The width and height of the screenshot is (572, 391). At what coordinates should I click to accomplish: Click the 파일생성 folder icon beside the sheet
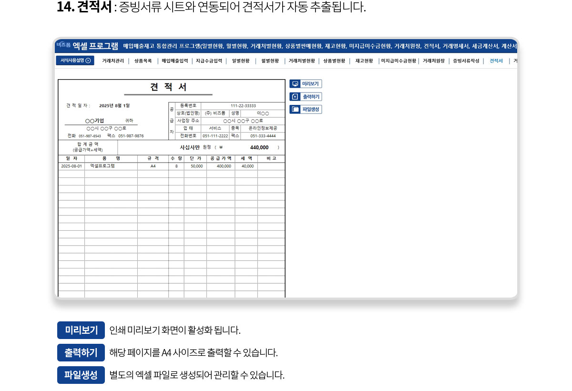(295, 110)
